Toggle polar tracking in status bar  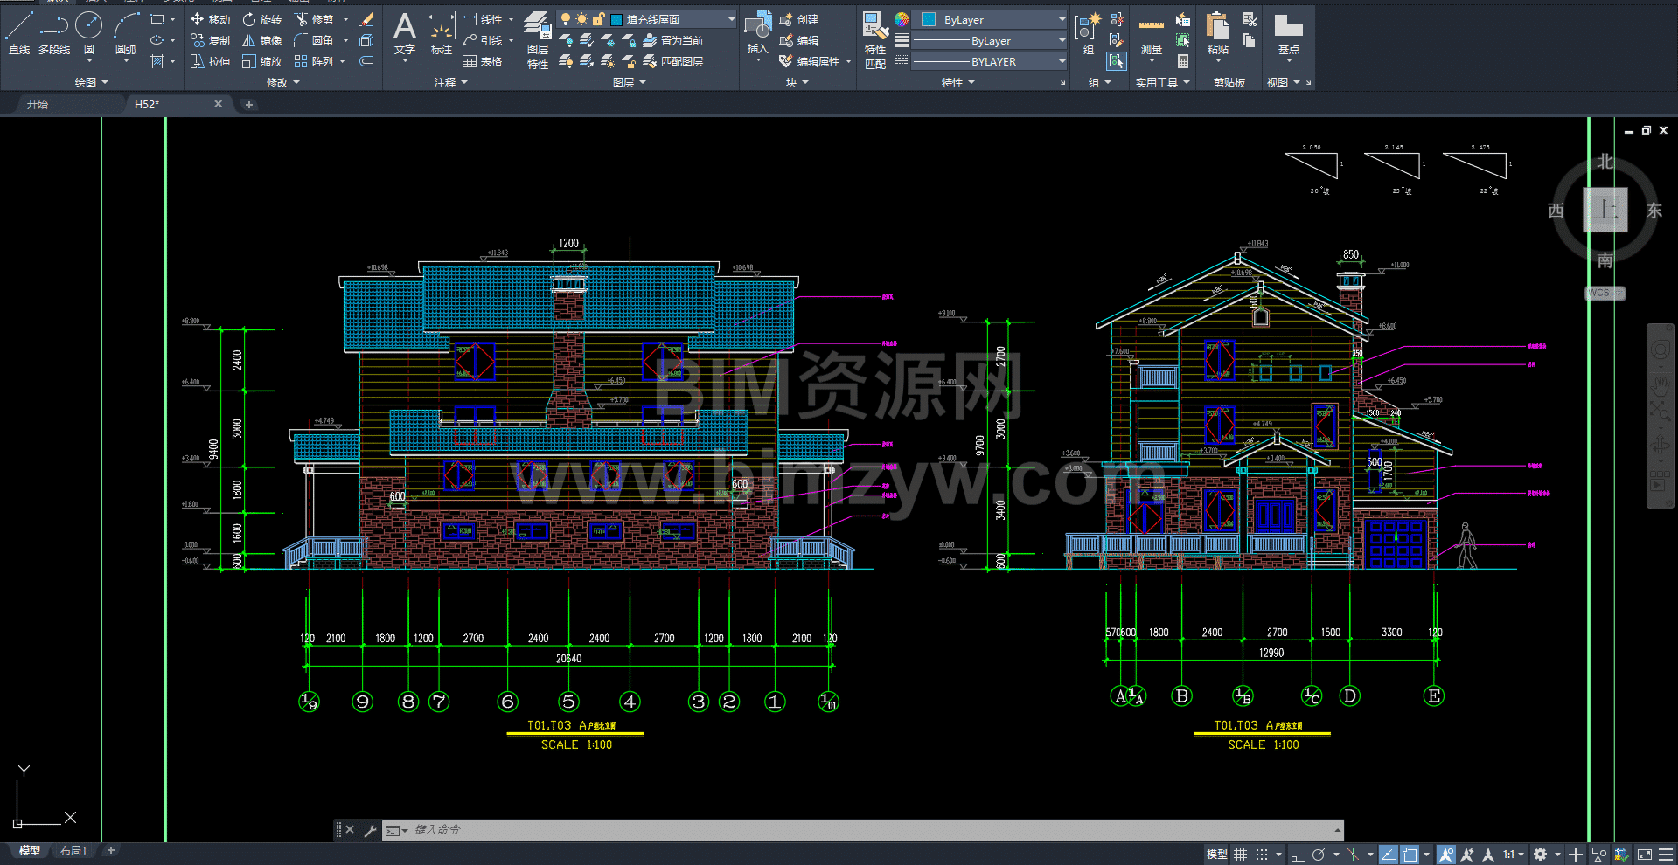[x=1319, y=854]
